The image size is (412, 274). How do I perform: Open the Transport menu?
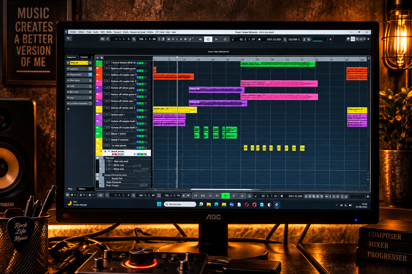[117, 32]
